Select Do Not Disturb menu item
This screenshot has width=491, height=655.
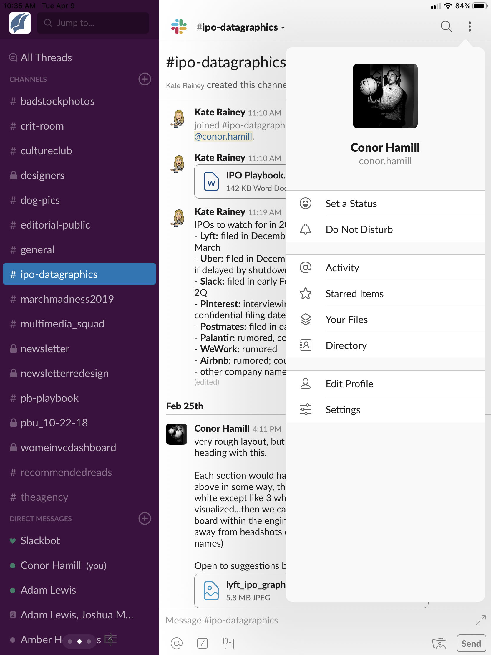385,229
